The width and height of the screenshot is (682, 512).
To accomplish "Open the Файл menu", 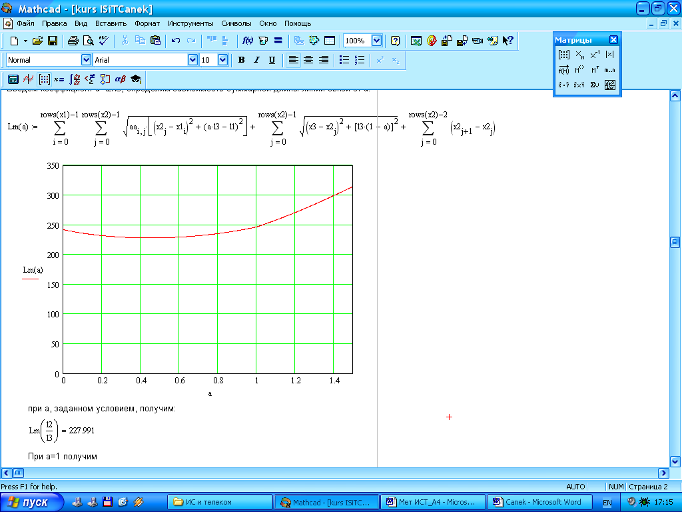I will (x=25, y=23).
